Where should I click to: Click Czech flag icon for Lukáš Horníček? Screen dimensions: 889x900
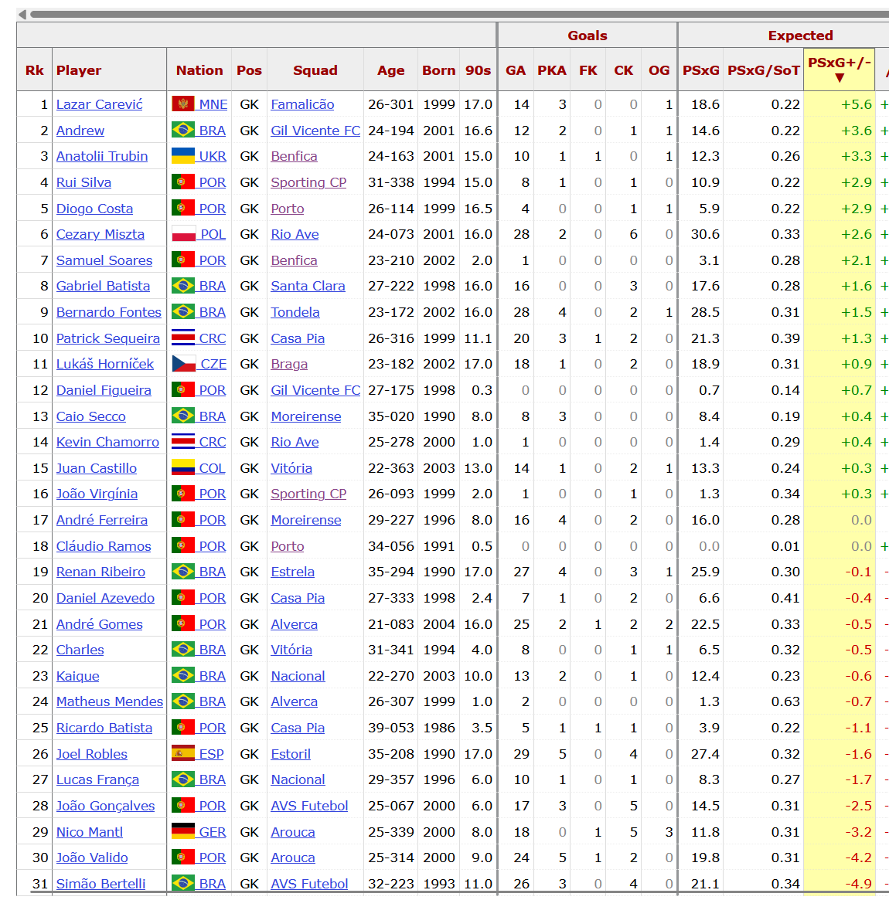point(183,364)
